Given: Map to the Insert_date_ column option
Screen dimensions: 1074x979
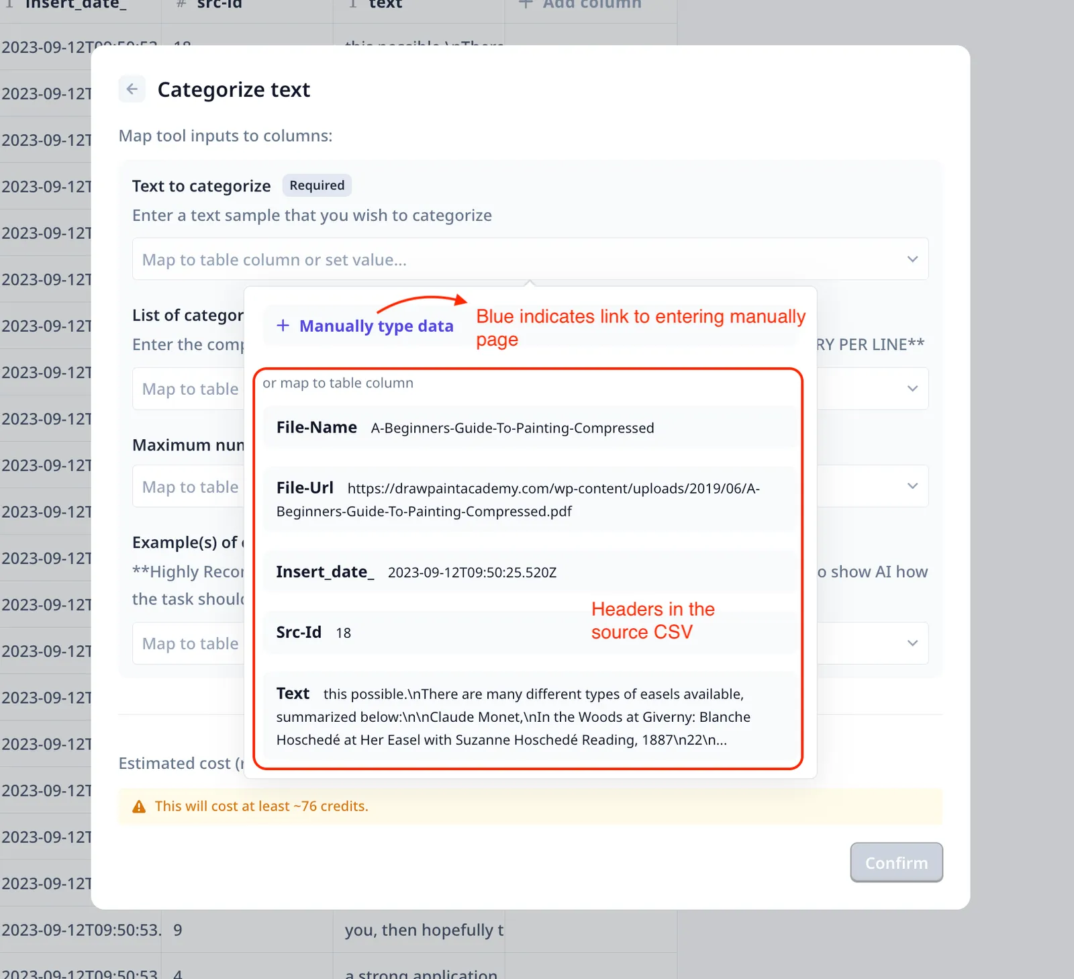Looking at the screenshot, I should (530, 572).
